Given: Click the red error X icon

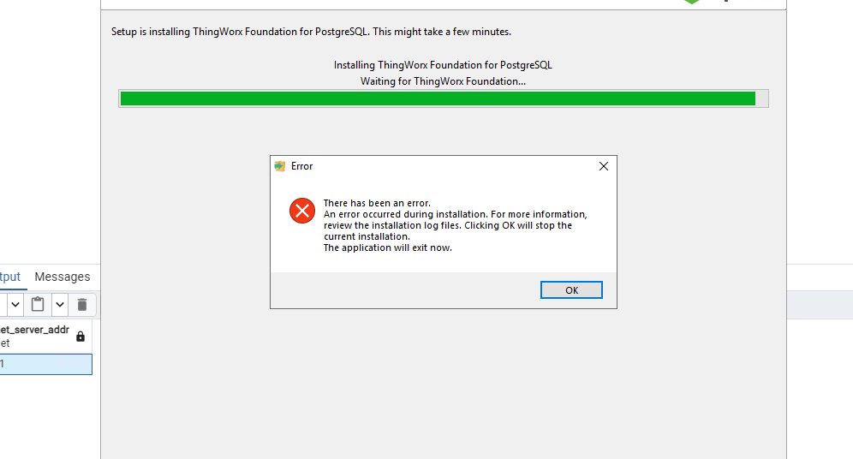Looking at the screenshot, I should [x=302, y=211].
